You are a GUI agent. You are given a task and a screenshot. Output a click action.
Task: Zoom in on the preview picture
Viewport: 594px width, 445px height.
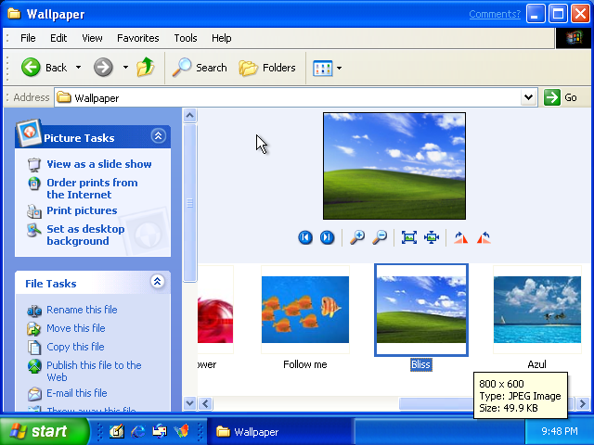[356, 237]
